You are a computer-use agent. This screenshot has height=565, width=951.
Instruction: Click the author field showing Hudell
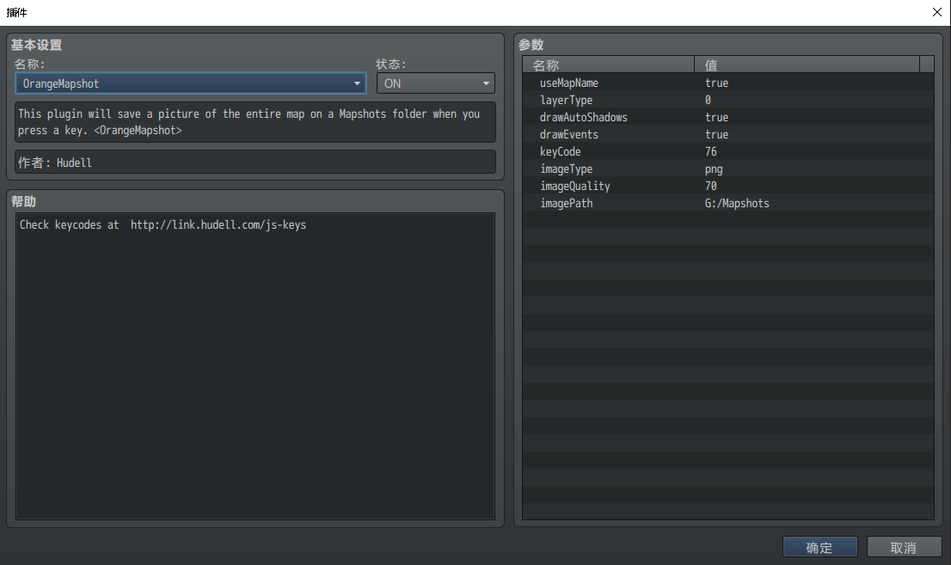coord(255,162)
